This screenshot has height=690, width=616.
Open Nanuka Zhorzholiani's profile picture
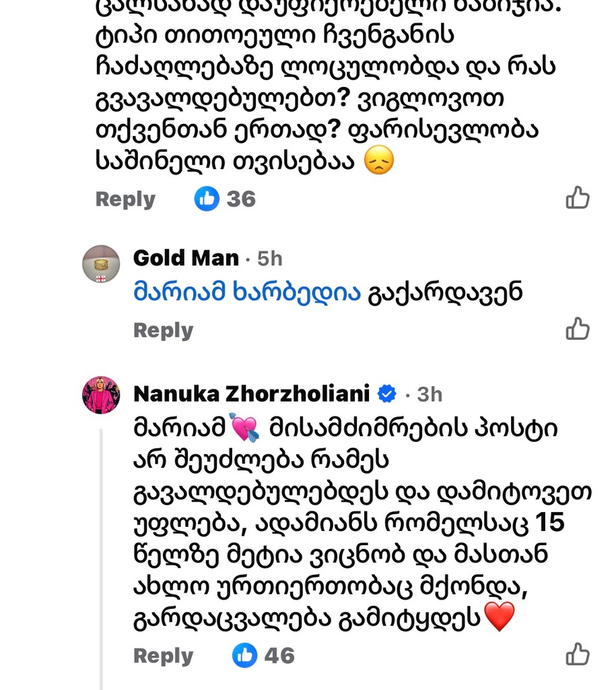pyautogui.click(x=101, y=395)
